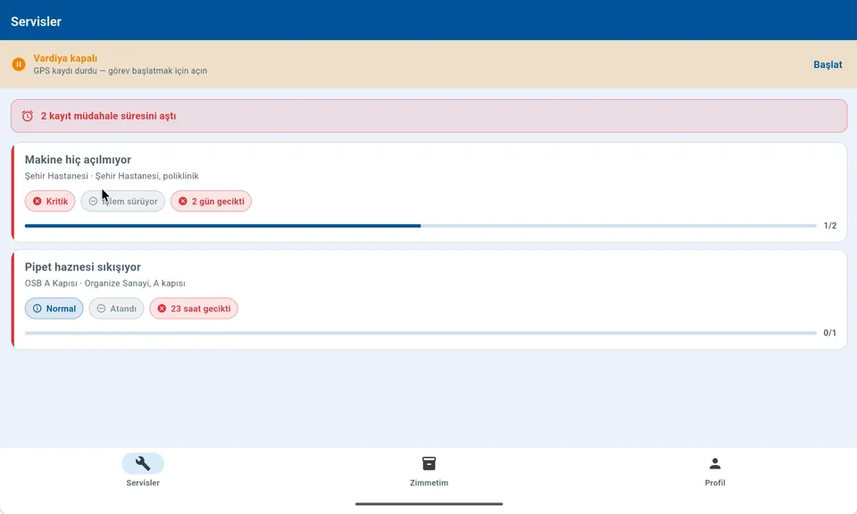This screenshot has width=857, height=514.
Task: Click the 2 gün gecikti delay chip
Action: (x=211, y=201)
